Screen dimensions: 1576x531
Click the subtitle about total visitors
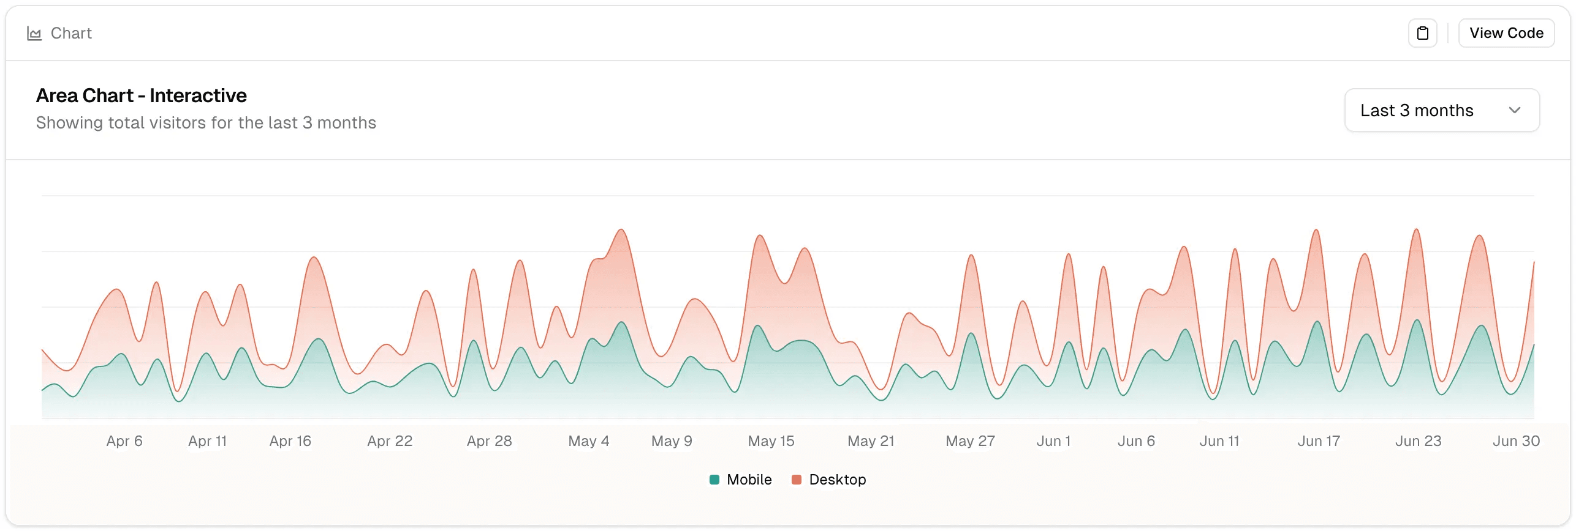[x=206, y=123]
